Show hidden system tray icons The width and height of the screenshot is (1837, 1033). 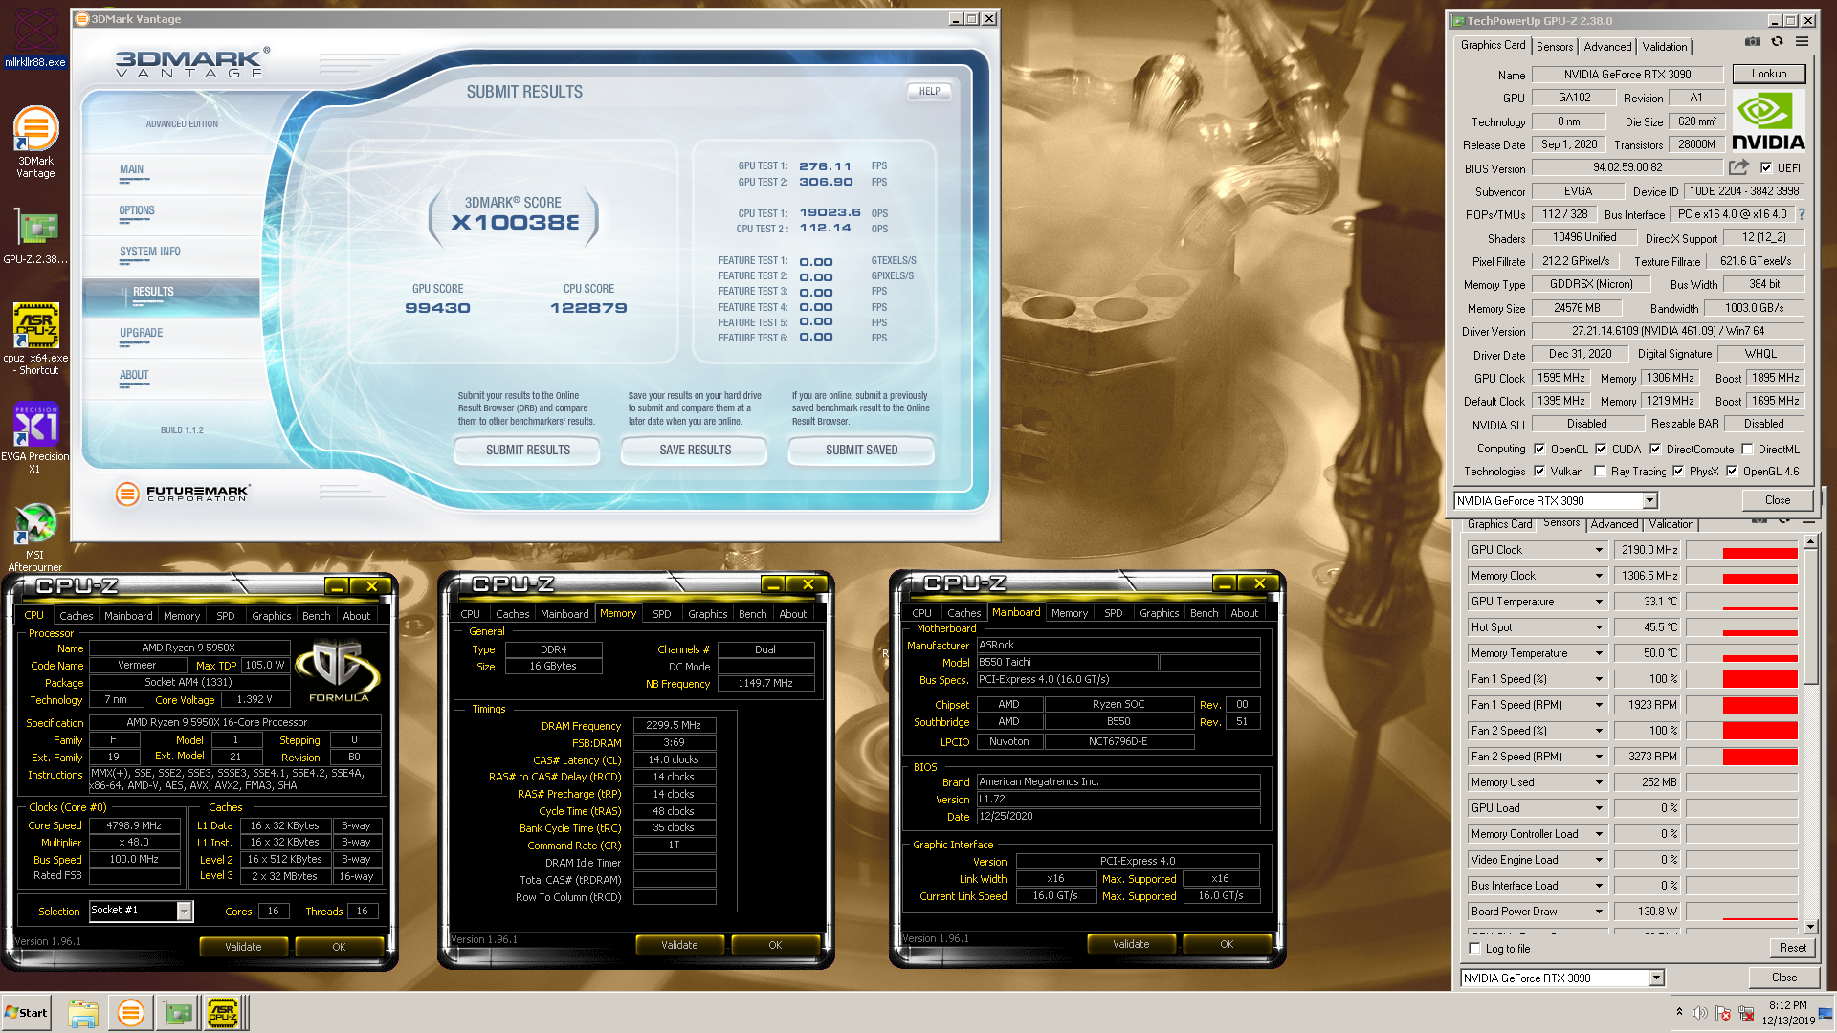point(1679,1012)
